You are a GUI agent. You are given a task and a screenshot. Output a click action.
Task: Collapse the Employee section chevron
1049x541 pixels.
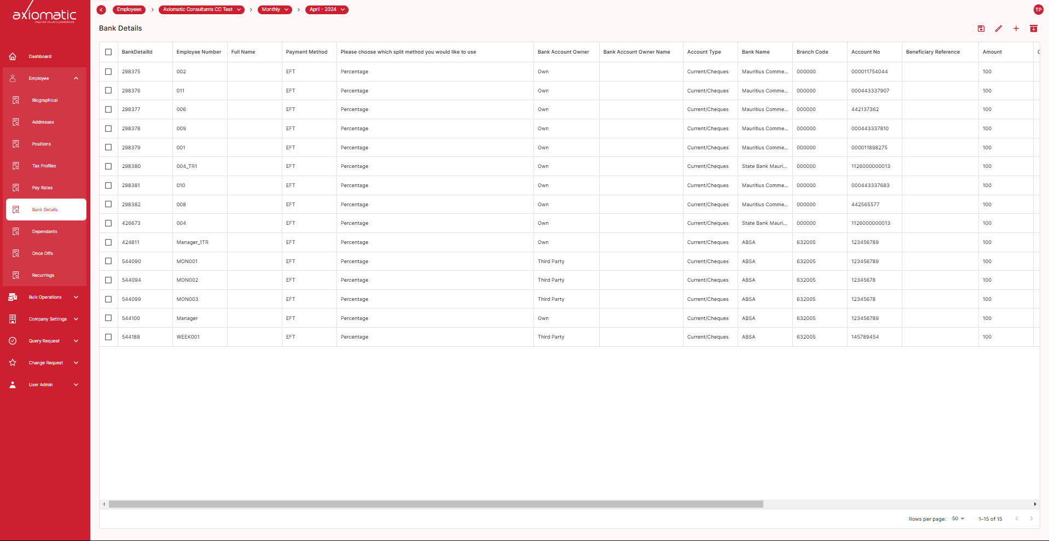pos(76,78)
